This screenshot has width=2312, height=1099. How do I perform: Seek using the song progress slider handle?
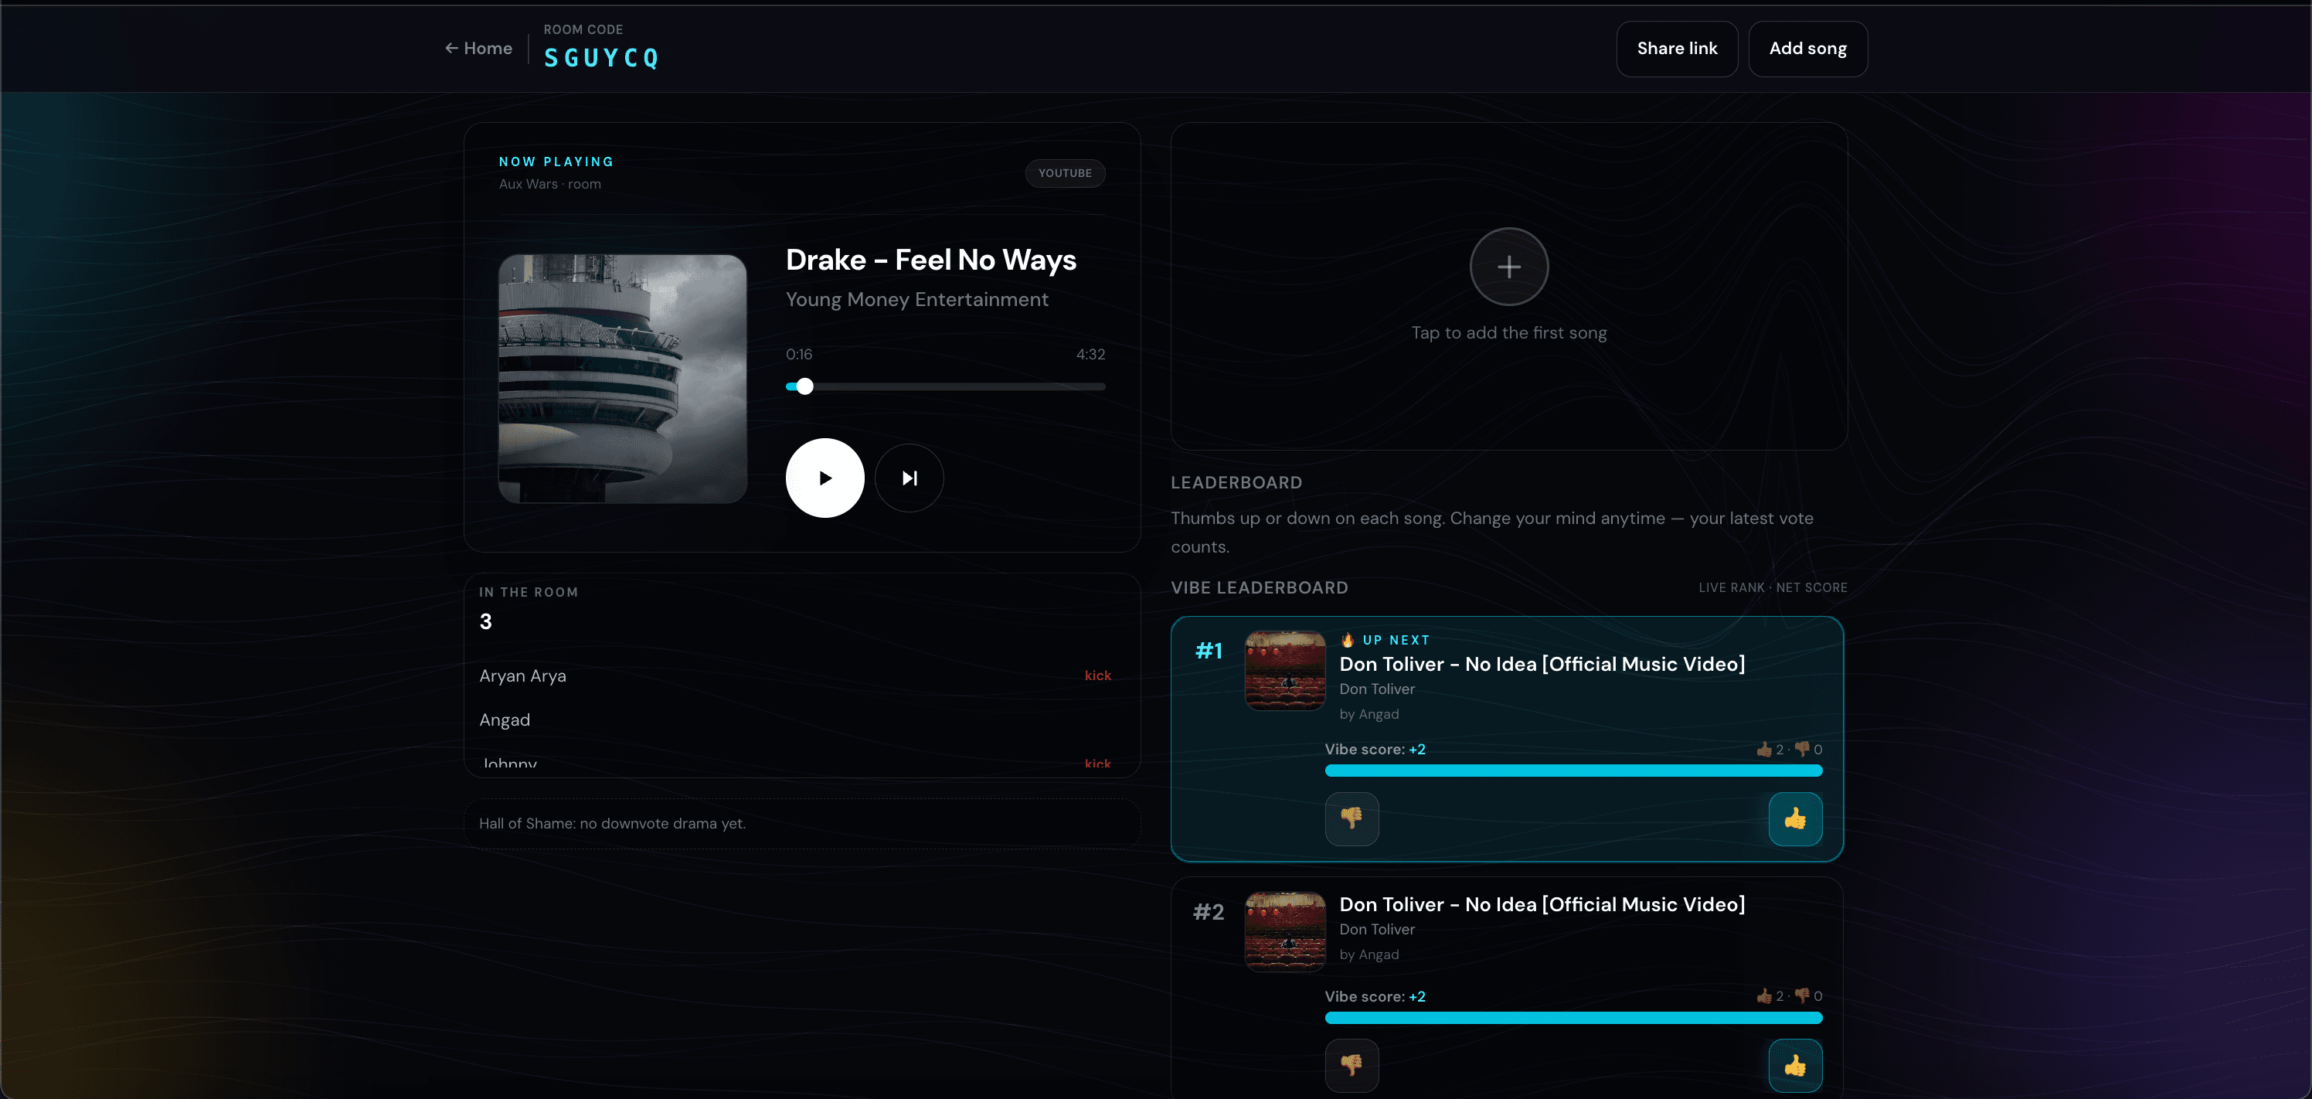click(805, 386)
